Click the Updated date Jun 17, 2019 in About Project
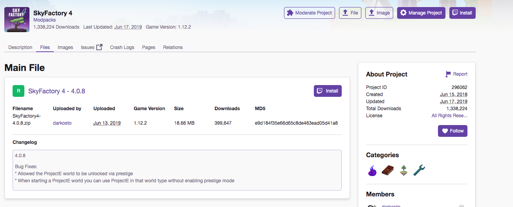 coord(454,102)
